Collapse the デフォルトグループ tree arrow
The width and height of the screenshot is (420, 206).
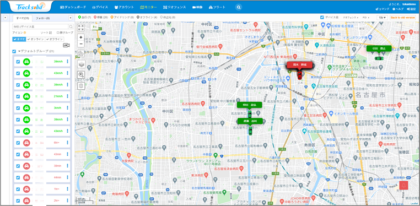pyautogui.click(x=19, y=51)
